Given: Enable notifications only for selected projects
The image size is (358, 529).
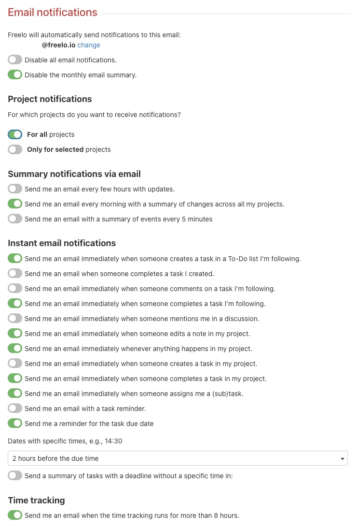Looking at the screenshot, I should (x=15, y=149).
